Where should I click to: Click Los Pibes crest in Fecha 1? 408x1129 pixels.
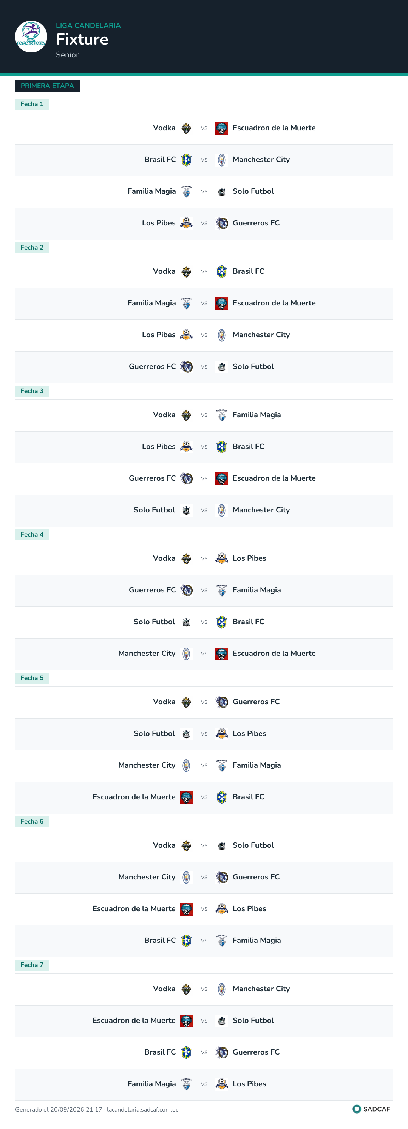click(187, 223)
